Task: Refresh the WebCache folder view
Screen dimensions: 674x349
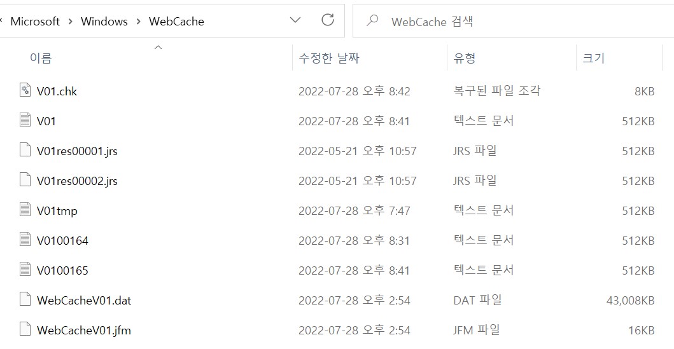Action: (328, 20)
